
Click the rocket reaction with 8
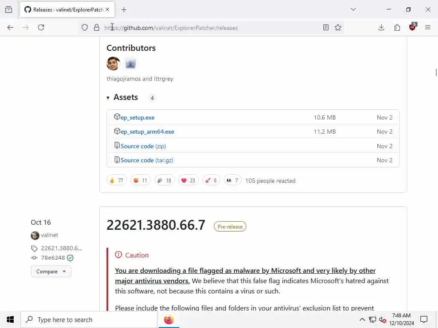[211, 181]
